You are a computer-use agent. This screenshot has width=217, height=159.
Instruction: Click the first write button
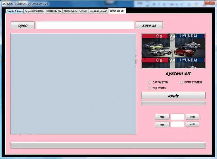click(192, 117)
